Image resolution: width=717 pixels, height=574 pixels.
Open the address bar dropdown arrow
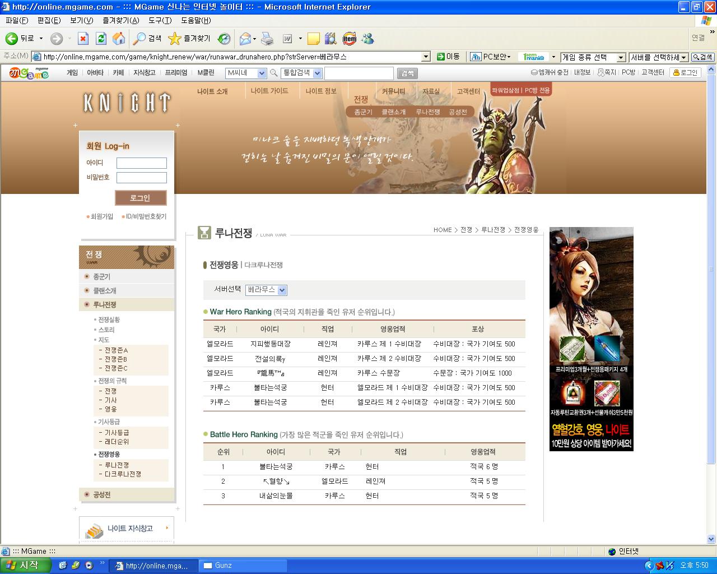point(426,57)
